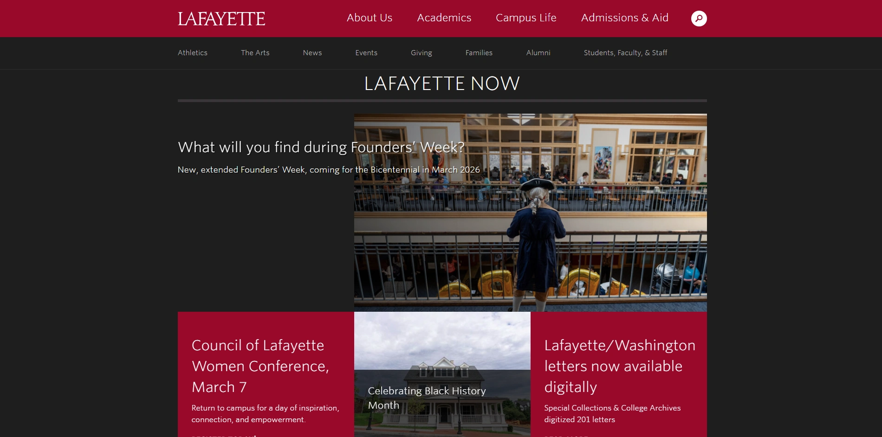Go to the Families page
Viewport: 882px width, 437px height.
click(479, 53)
